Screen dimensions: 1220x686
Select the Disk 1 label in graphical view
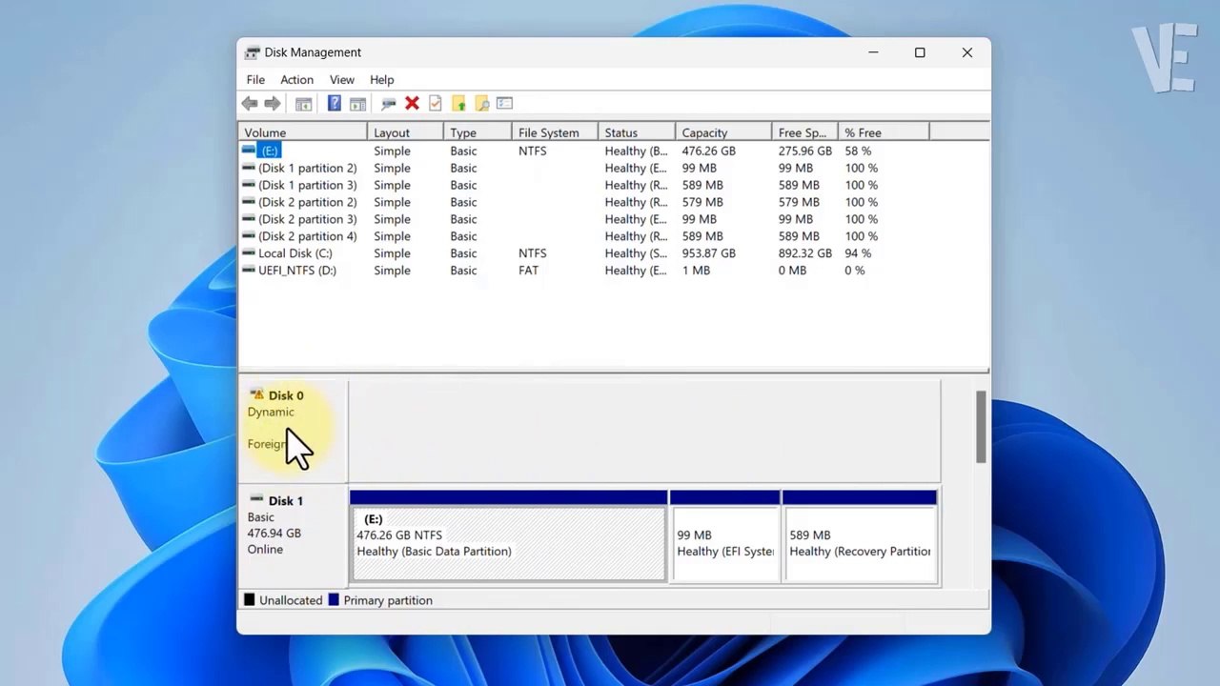(x=286, y=500)
